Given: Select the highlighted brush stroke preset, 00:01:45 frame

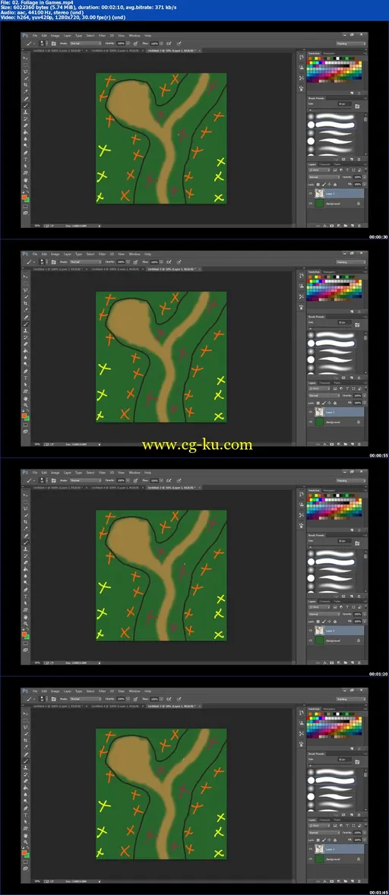Looking at the screenshot, I should (332, 780).
